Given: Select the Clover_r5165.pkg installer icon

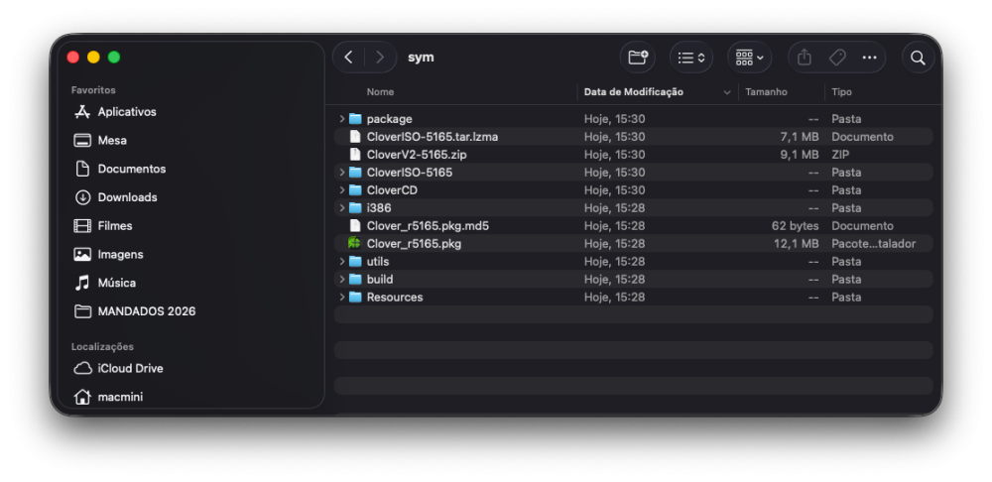Looking at the screenshot, I should pos(354,243).
